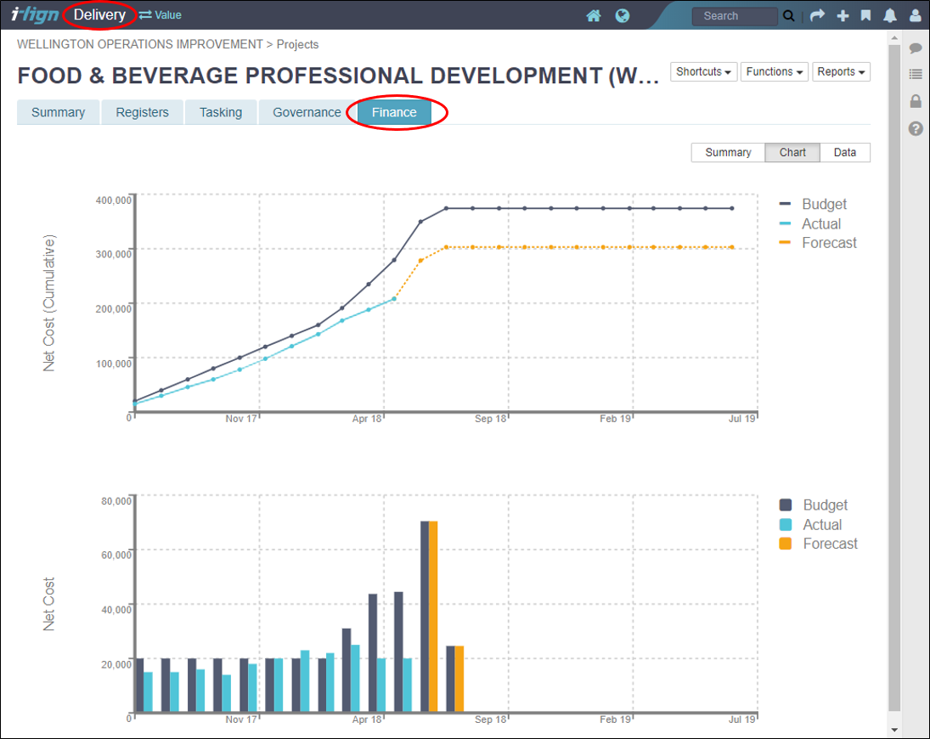930x739 pixels.
Task: Click the scrollbar down arrow
Action: pyautogui.click(x=894, y=731)
